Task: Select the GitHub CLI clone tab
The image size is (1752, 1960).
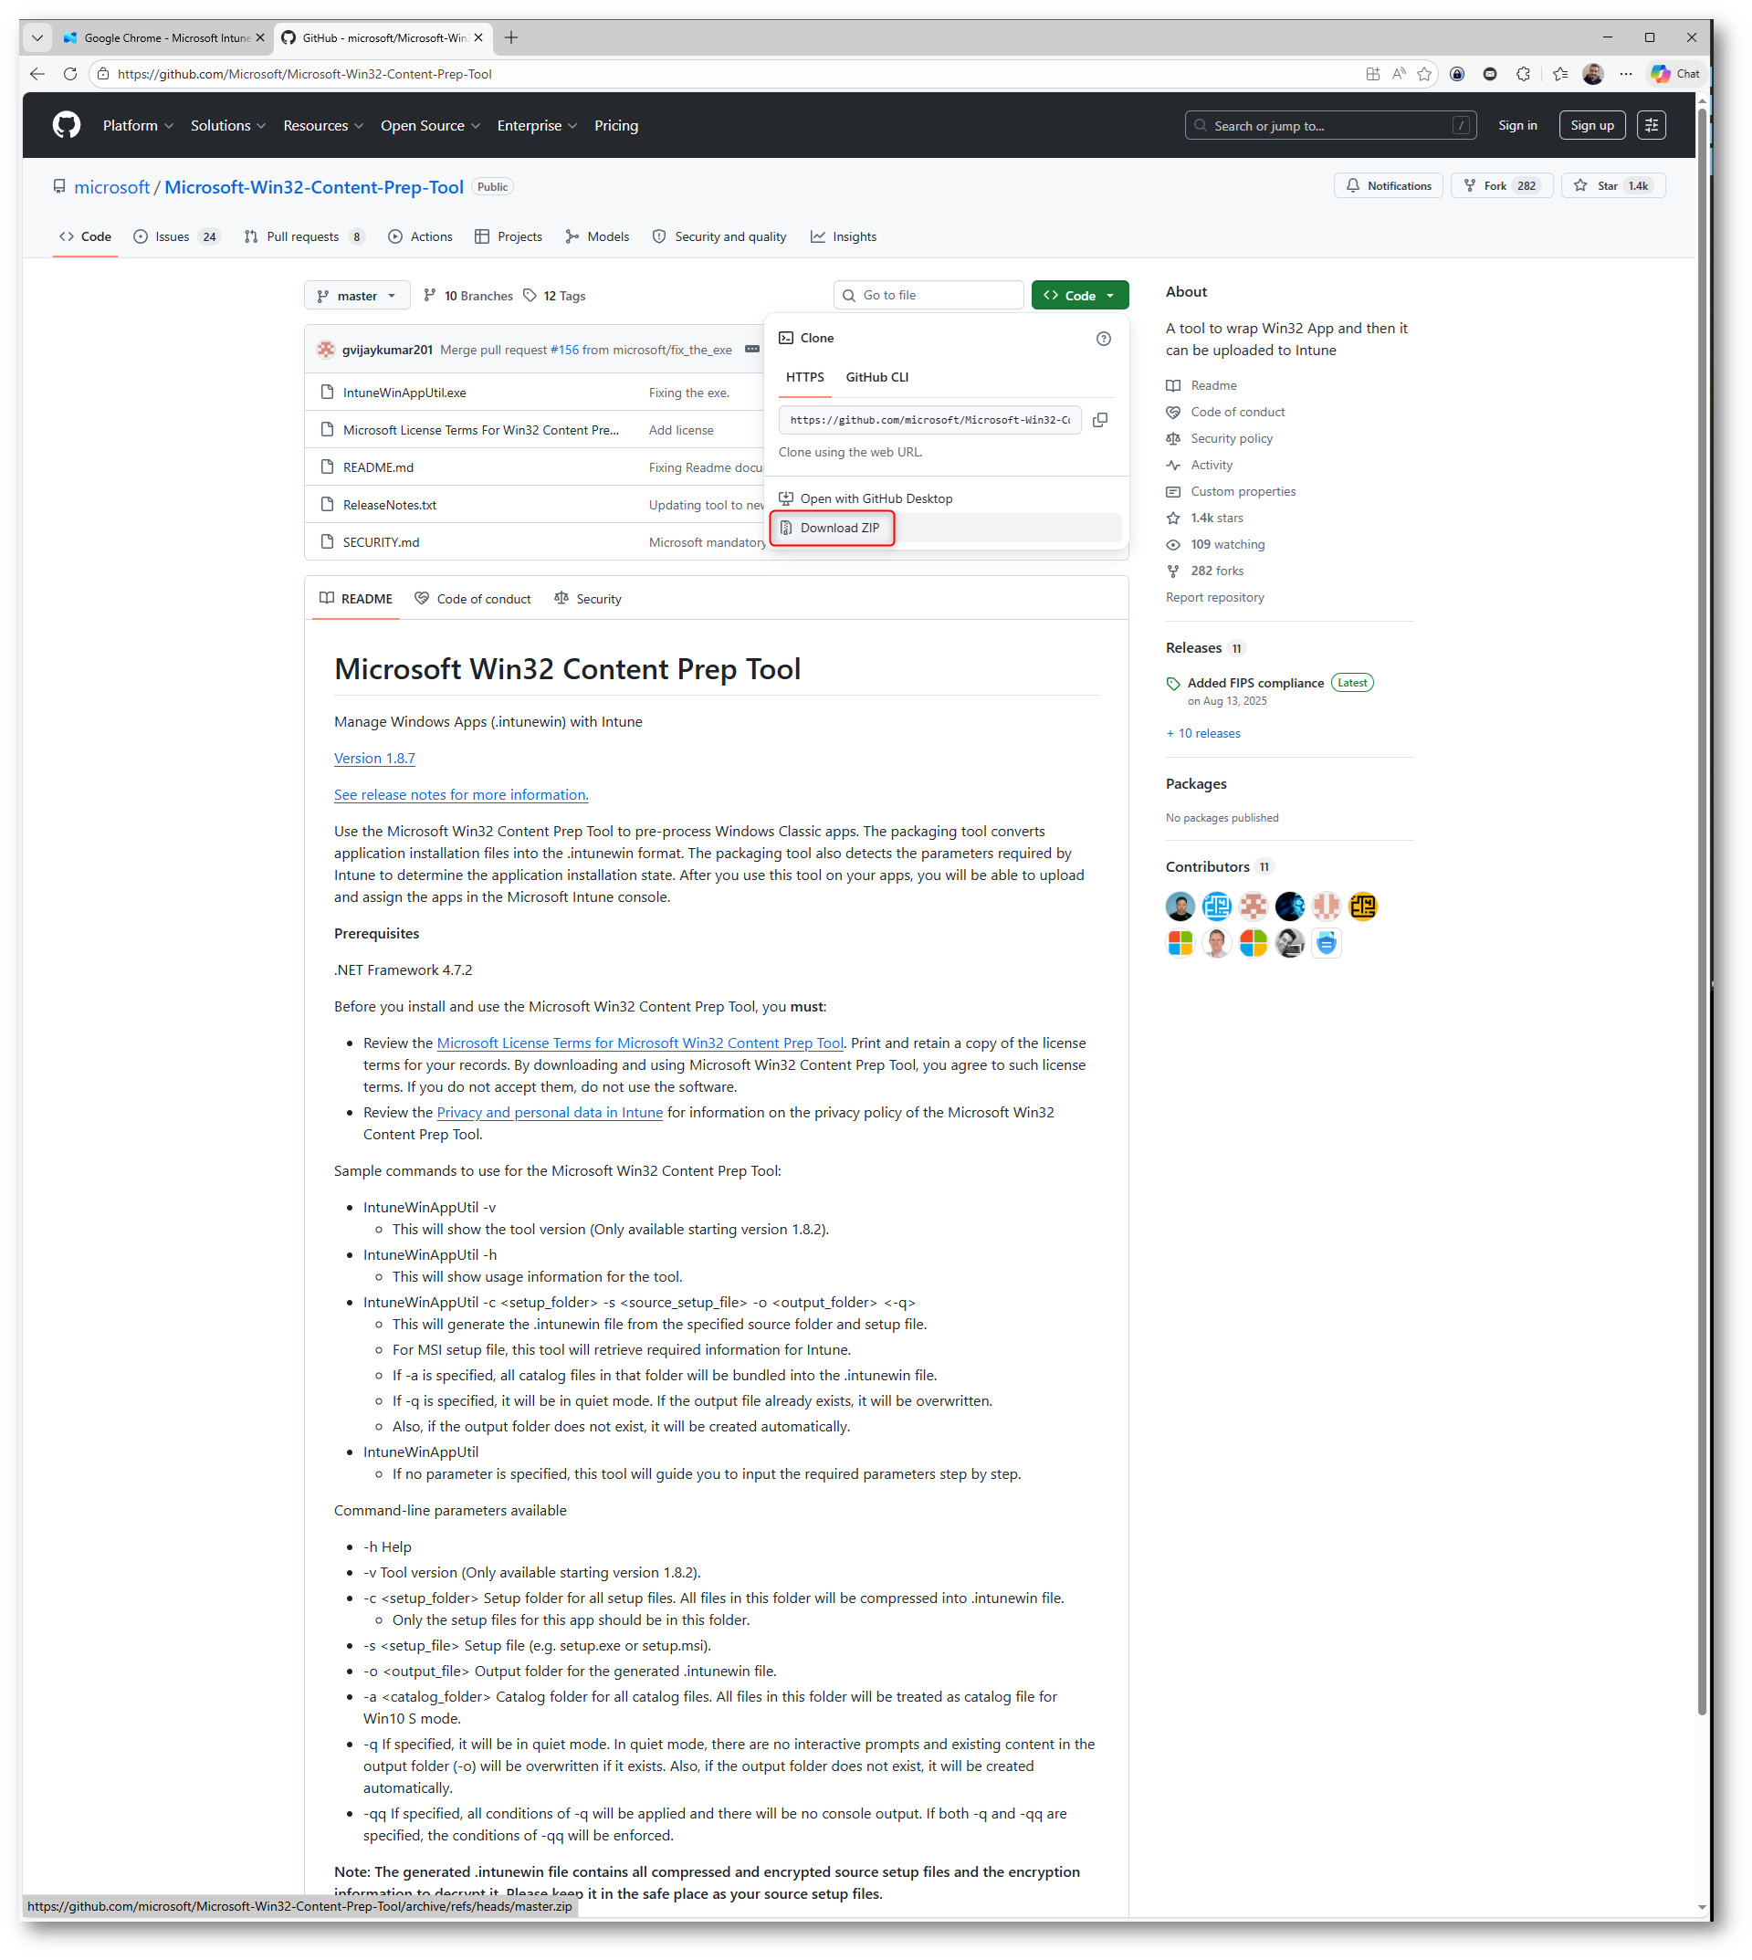Action: 877,377
